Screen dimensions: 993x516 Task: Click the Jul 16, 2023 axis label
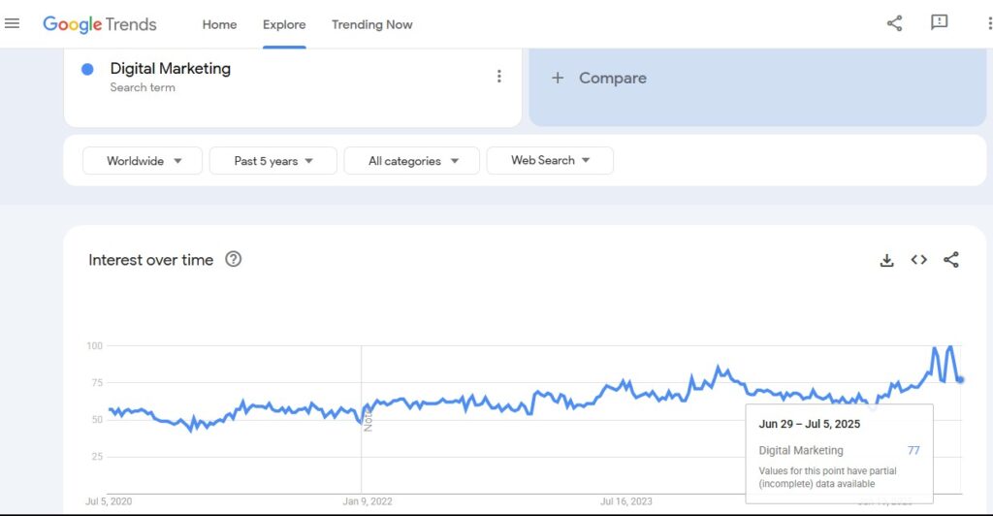626,501
